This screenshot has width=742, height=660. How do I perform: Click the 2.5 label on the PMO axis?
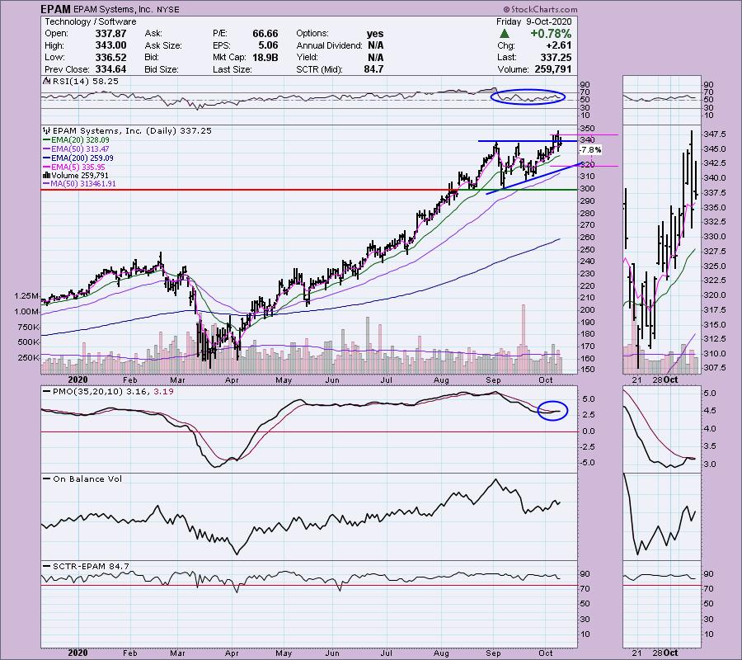(588, 415)
